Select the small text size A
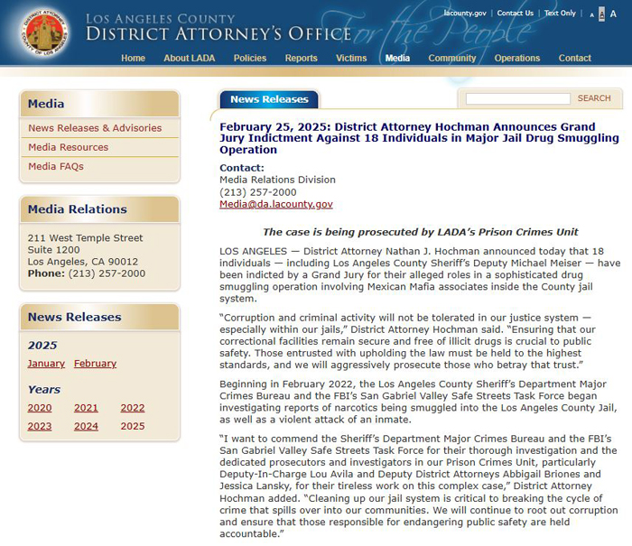The height and width of the screenshot is (546, 632). tap(592, 14)
